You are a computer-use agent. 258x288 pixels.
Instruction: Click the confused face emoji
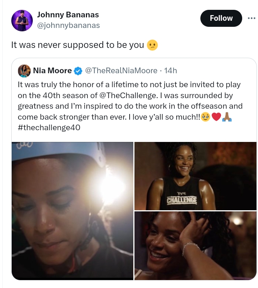pos(152,45)
